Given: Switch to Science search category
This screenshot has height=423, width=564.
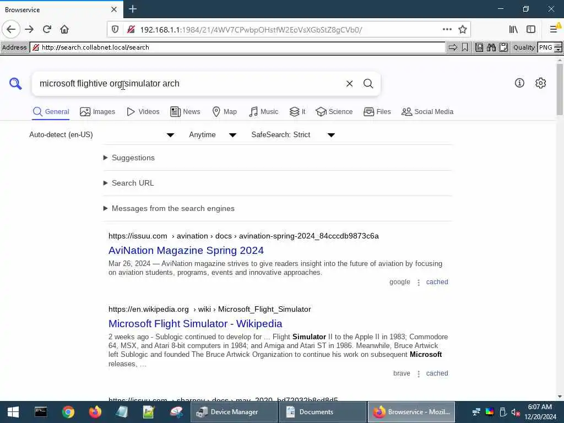Looking at the screenshot, I should pyautogui.click(x=334, y=111).
